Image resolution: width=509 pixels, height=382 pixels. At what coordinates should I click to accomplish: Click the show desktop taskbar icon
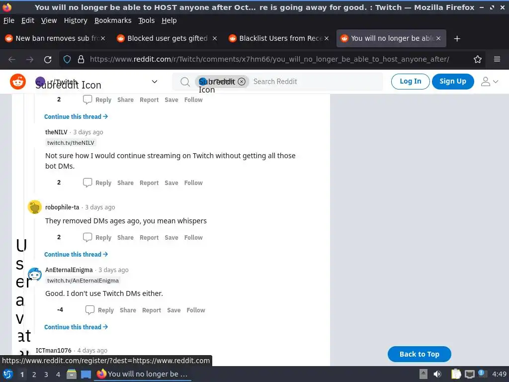pos(86,374)
